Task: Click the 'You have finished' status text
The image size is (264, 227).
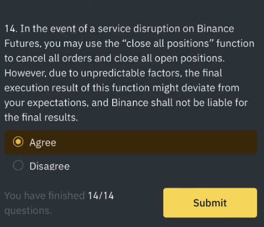Action: coord(44,196)
